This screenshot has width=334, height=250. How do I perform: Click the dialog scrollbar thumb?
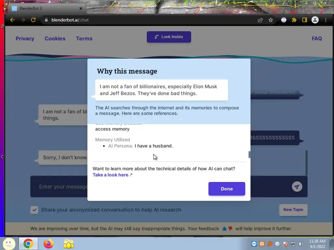click(249, 155)
